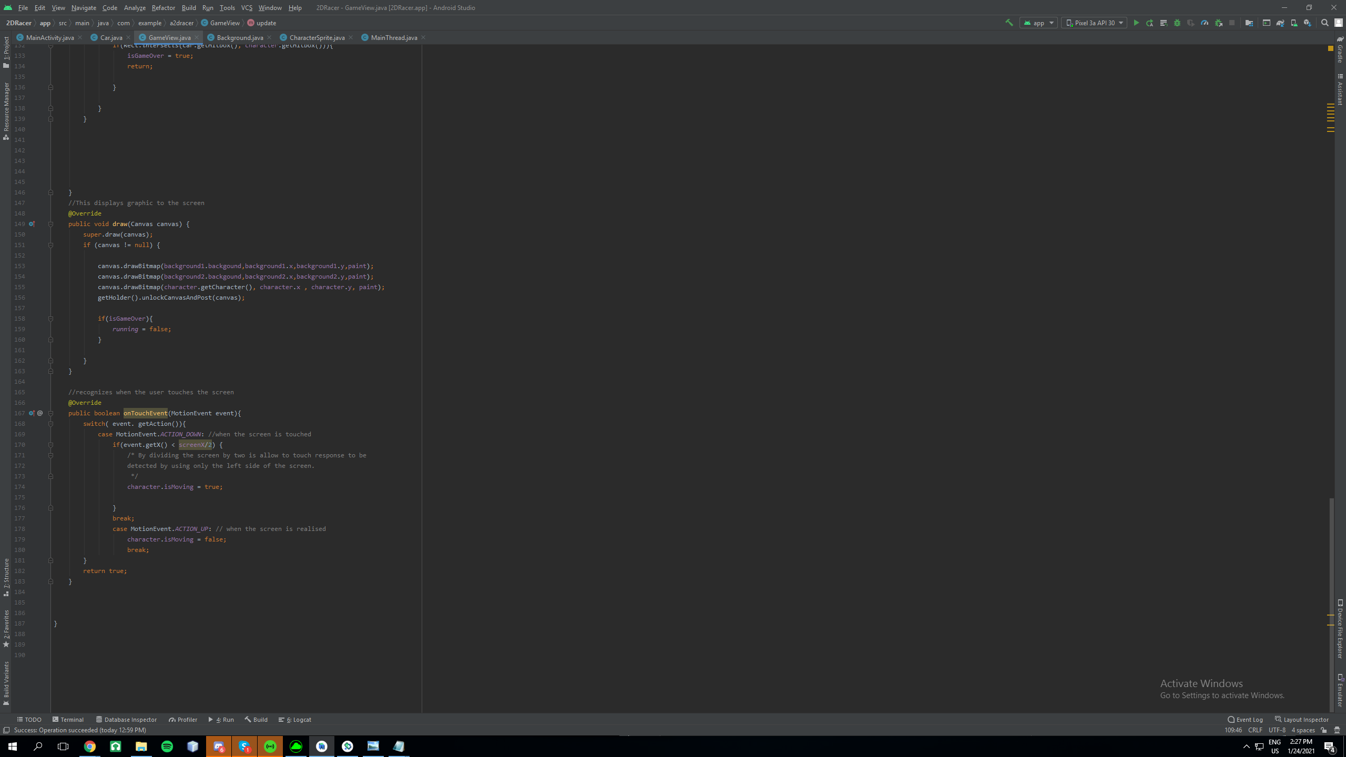Run the app with green play button
Image resolution: width=1346 pixels, height=757 pixels.
click(1136, 23)
